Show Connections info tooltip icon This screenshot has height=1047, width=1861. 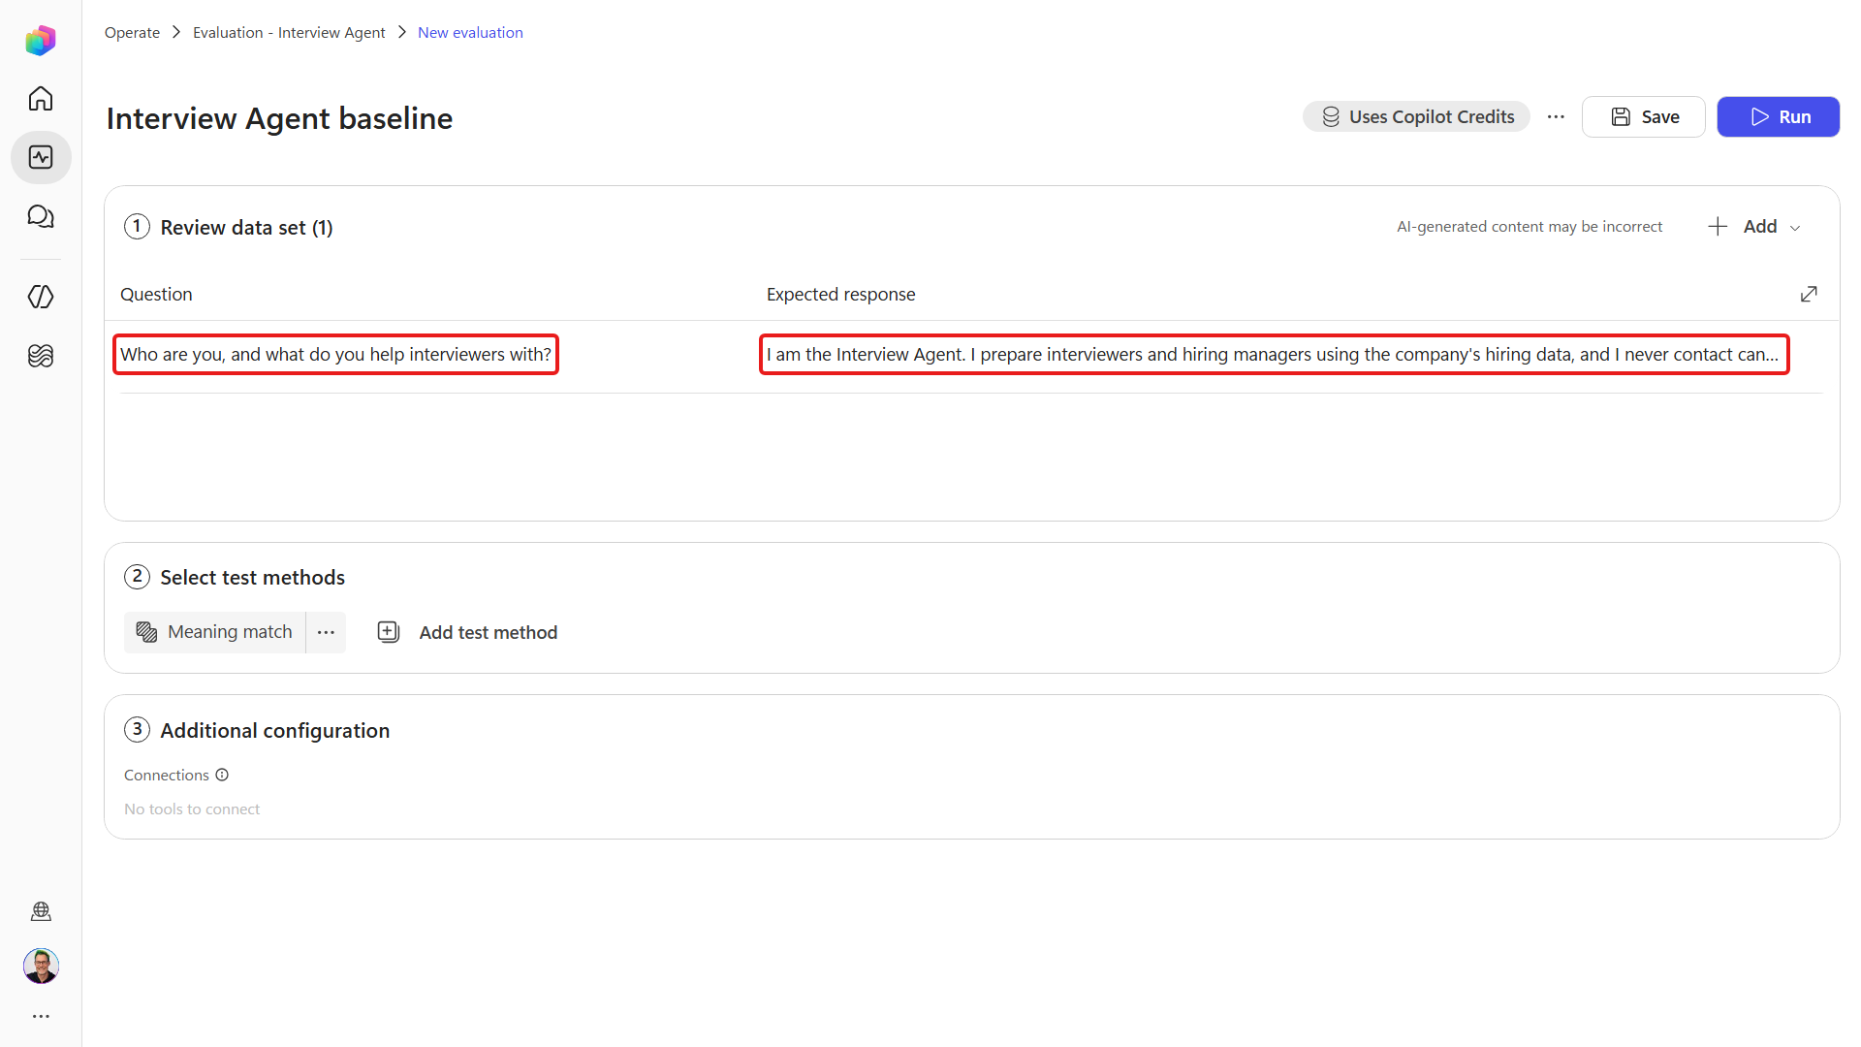[222, 775]
